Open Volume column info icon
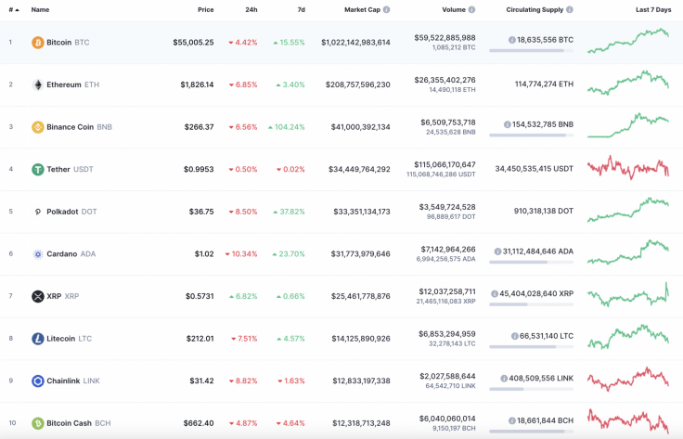Screen dimensions: 683x439 [471, 9]
